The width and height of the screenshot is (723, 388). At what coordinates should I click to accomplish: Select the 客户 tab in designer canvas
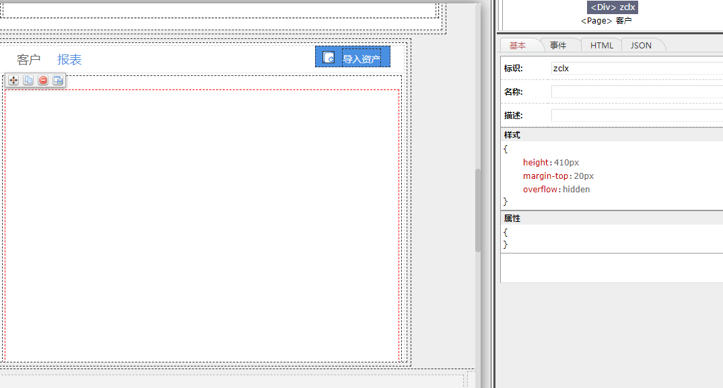click(x=28, y=59)
